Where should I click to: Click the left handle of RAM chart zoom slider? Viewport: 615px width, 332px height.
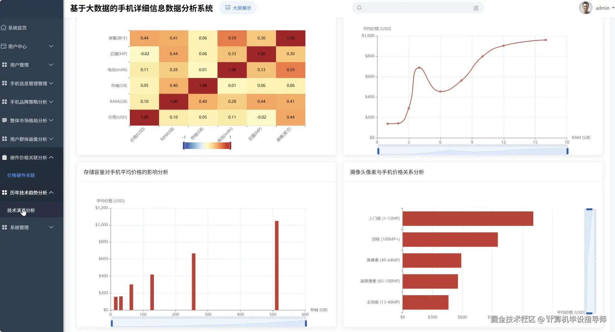point(378,151)
